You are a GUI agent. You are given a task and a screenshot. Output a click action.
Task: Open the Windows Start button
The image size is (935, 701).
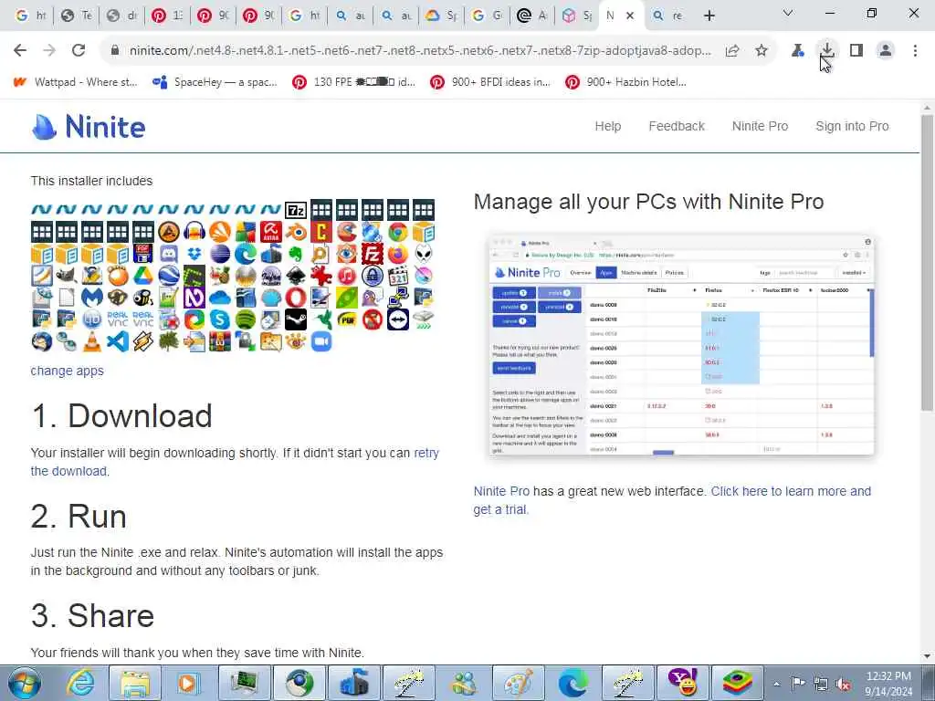click(x=24, y=683)
